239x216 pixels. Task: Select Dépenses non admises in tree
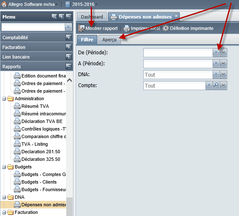point(33,205)
